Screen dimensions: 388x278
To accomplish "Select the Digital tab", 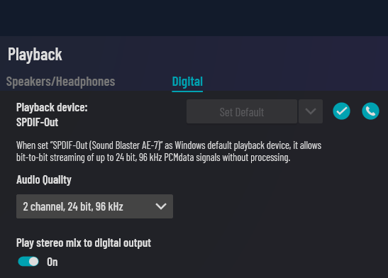I will tap(187, 82).
